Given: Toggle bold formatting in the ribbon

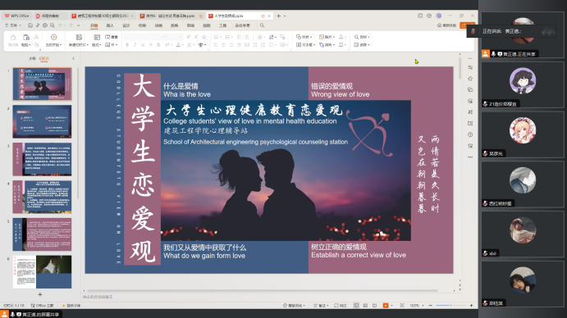Looking at the screenshot, I should [127, 45].
